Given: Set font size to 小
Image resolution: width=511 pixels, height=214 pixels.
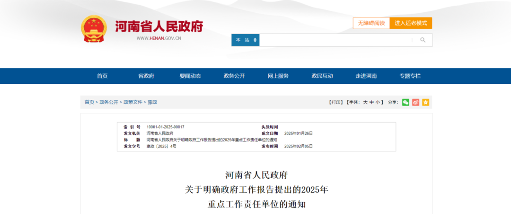Looking at the screenshot, I should click(378, 102).
